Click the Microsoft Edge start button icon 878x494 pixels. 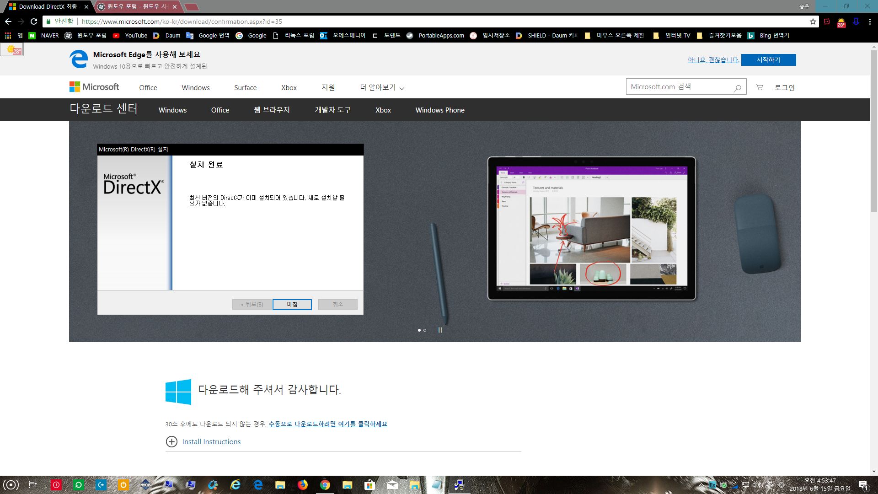point(770,59)
